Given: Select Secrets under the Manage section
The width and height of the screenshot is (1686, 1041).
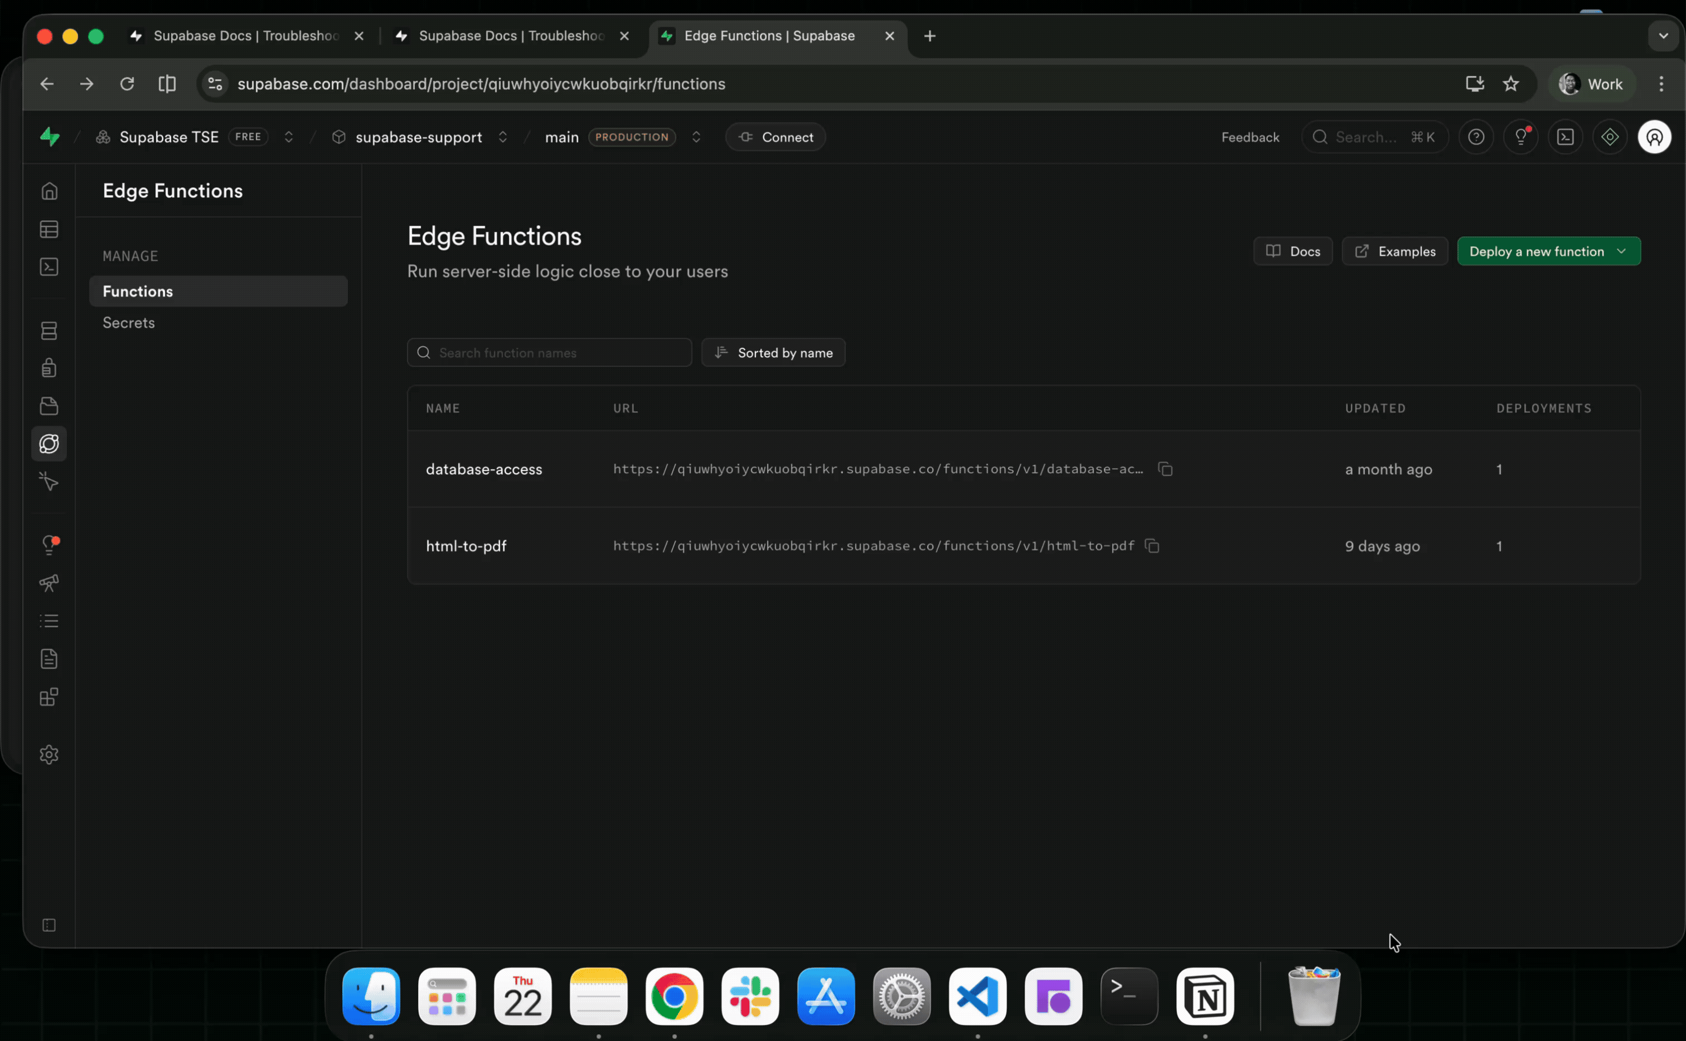Looking at the screenshot, I should click(x=129, y=322).
